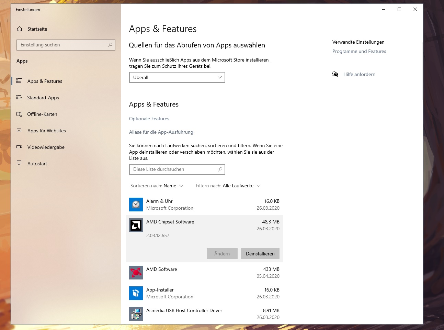Click the greyed Ändern button
Screen dimensions: 444x330
click(x=222, y=254)
